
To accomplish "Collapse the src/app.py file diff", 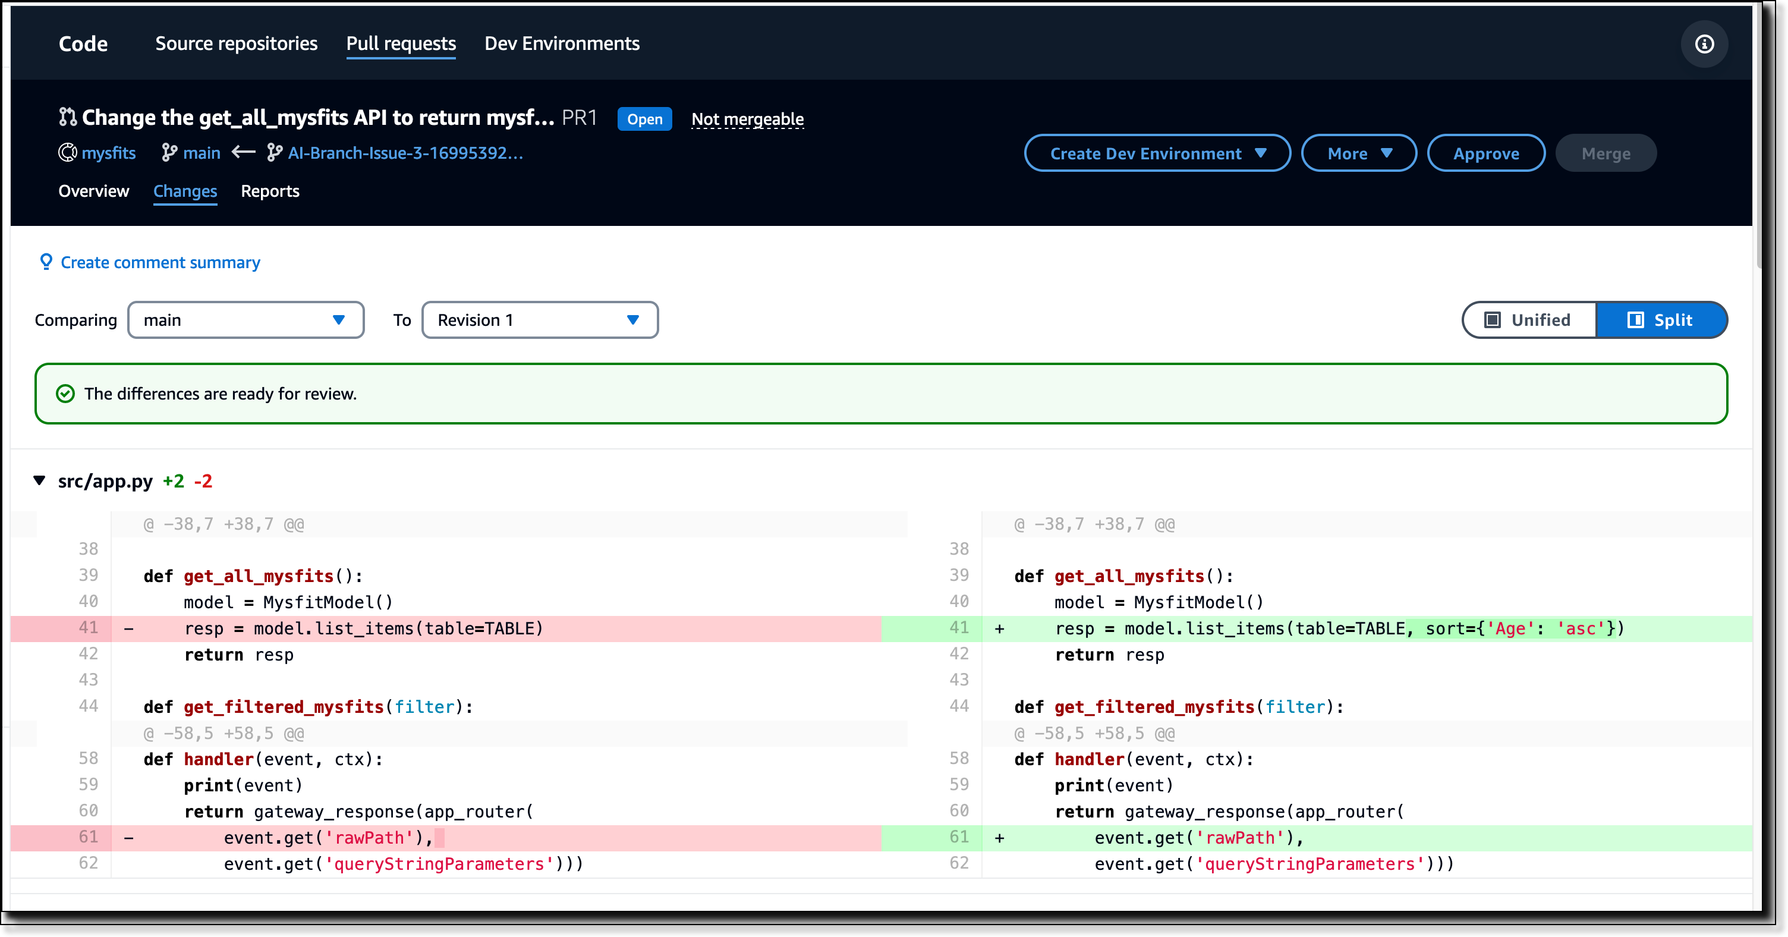I will pos(40,480).
